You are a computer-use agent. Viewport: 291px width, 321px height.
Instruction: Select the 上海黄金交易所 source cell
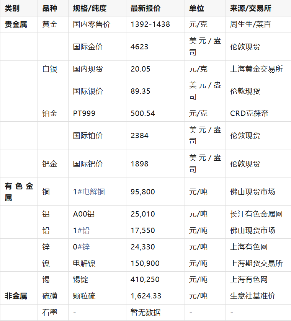point(256,69)
